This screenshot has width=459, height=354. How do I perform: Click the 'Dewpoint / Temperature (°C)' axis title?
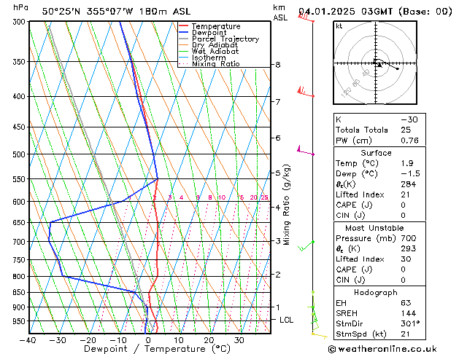tap(157, 349)
